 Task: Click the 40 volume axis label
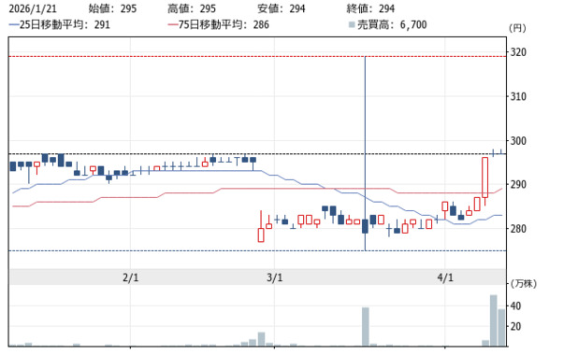point(515,306)
